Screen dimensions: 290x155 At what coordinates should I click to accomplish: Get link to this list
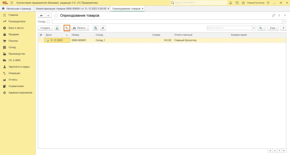274,16
